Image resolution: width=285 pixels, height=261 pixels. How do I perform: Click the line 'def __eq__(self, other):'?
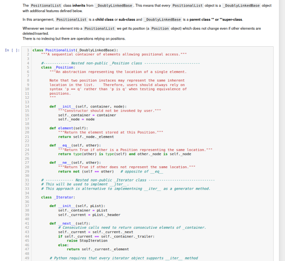click(75, 145)
